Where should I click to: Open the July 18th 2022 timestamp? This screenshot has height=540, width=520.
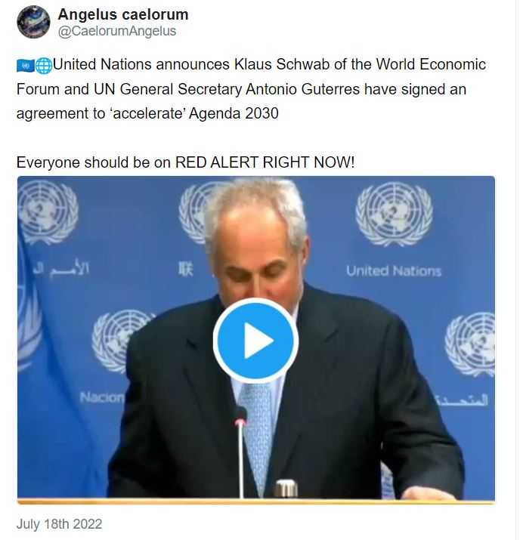pos(59,524)
